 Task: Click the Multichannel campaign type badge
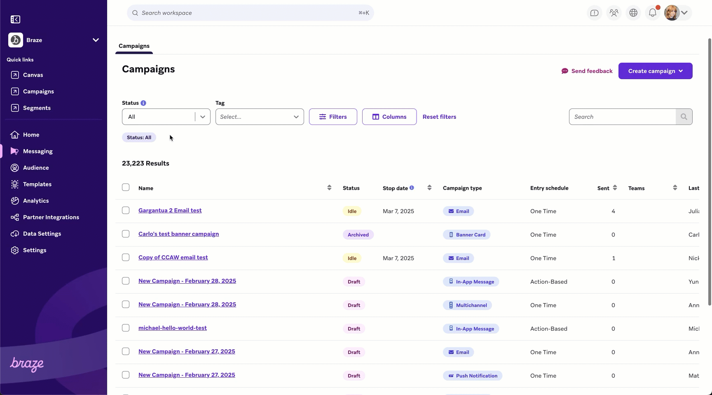[467, 305]
